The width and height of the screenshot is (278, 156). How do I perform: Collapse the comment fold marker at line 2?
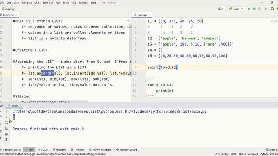coord(146,27)
